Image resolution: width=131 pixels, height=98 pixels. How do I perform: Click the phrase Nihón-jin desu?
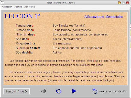(x=25, y=34)
